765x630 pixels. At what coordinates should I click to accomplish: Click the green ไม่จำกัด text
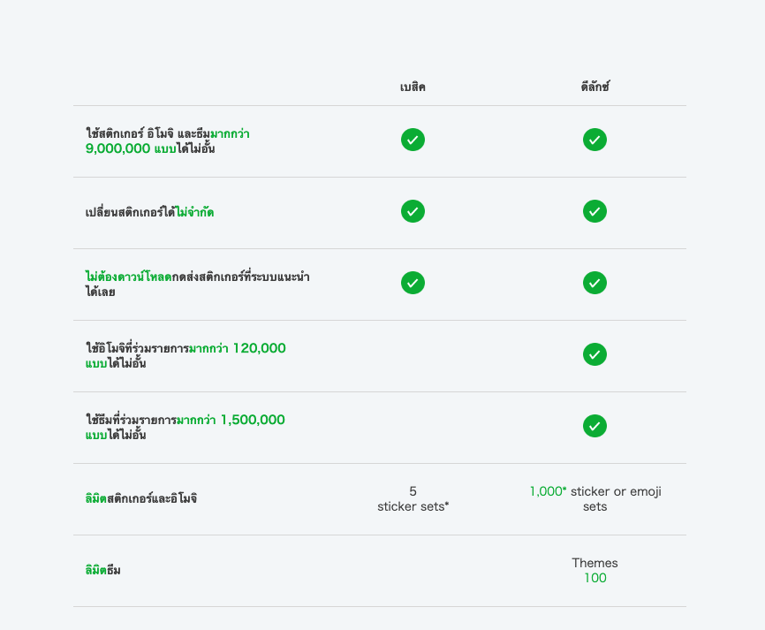(x=194, y=212)
